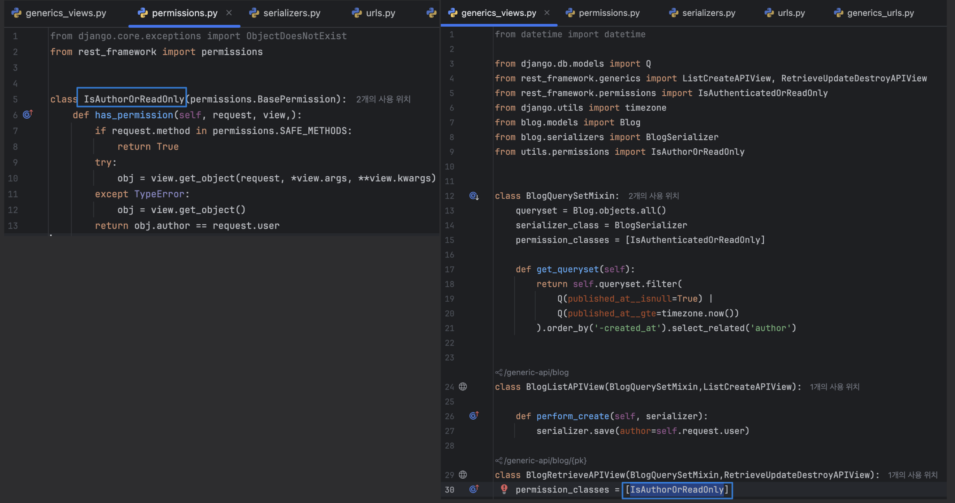Close the permissions.py tab in left pane
Screen dimensions: 955x503
pos(229,13)
